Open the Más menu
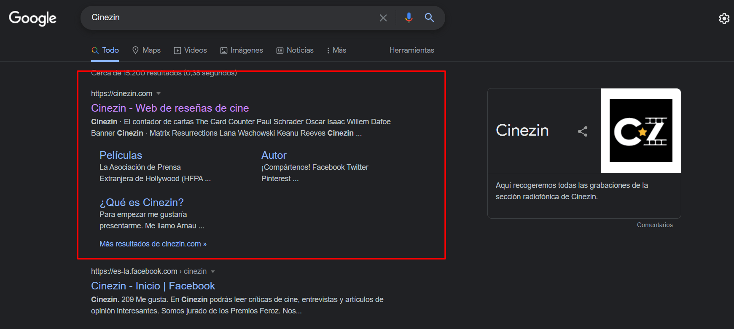Viewport: 734px width, 329px height. [336, 50]
